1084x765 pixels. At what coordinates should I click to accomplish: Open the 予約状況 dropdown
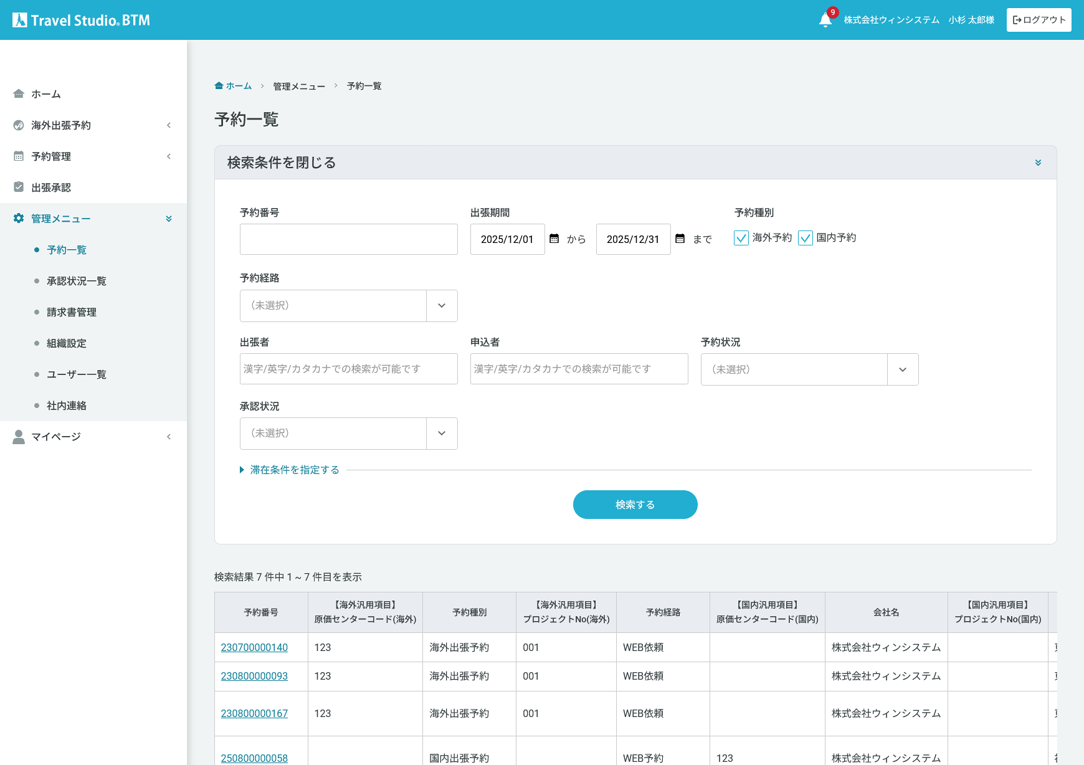tap(810, 369)
